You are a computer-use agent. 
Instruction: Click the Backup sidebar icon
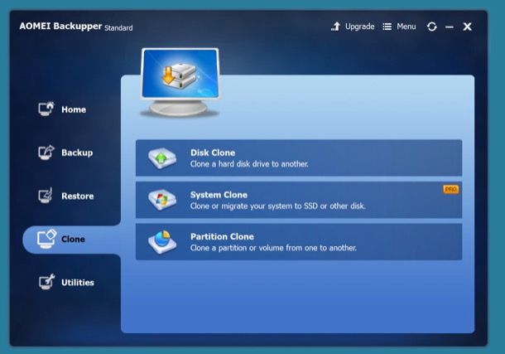(x=46, y=153)
